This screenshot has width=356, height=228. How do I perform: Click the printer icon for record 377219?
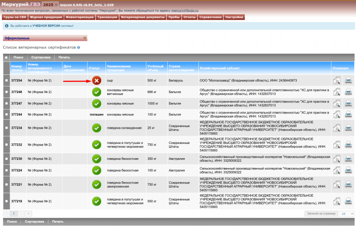click(348, 201)
